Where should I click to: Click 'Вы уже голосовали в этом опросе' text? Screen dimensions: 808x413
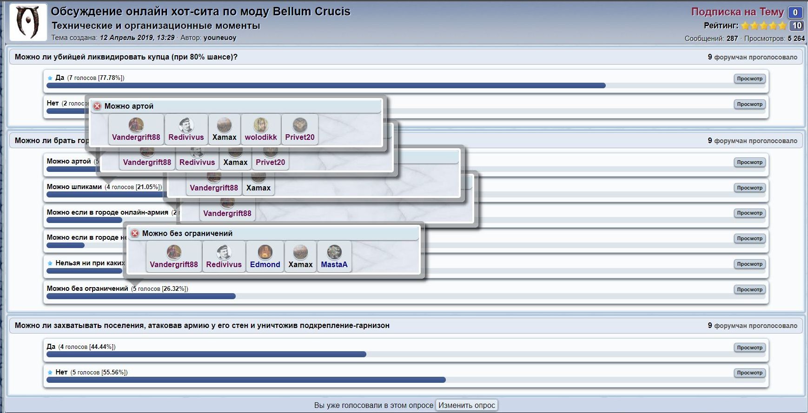pos(374,406)
